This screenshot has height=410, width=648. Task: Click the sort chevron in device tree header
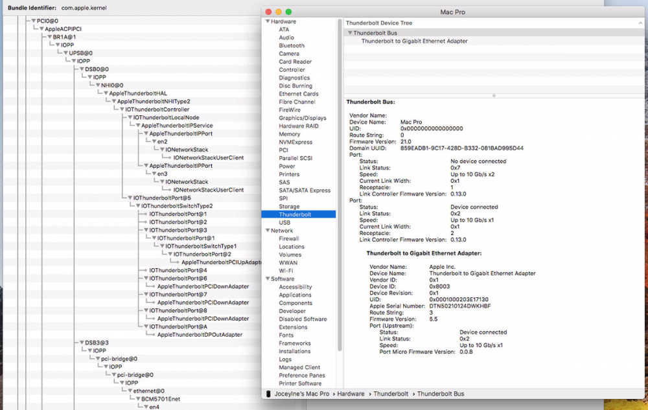tap(640, 23)
